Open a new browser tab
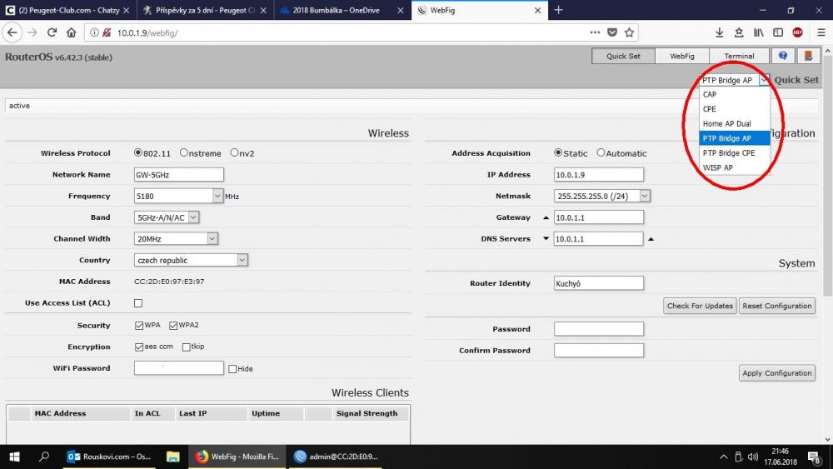Screen dimensions: 833x469 tap(558, 10)
